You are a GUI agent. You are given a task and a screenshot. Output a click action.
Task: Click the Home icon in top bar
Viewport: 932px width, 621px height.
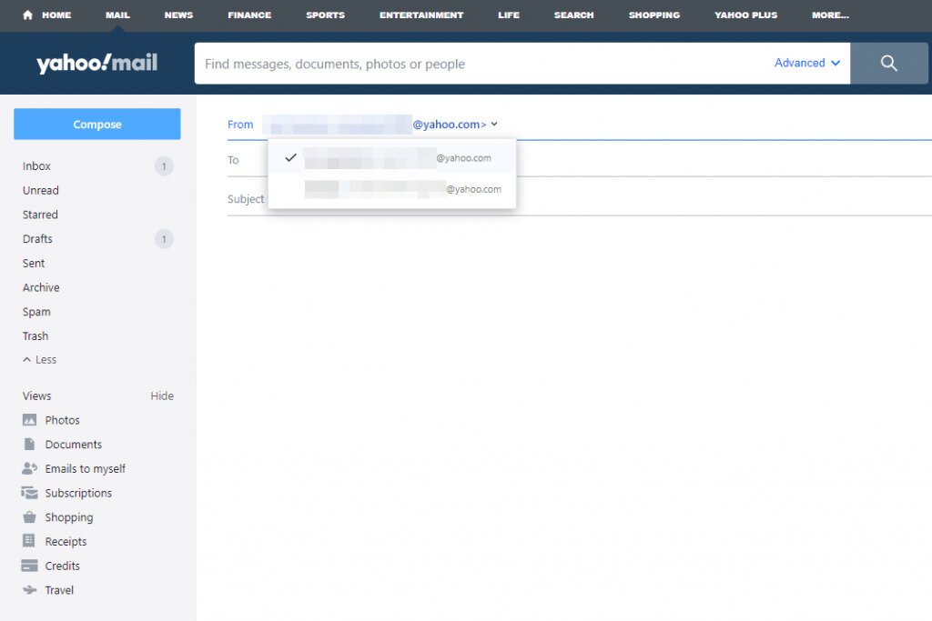click(27, 15)
